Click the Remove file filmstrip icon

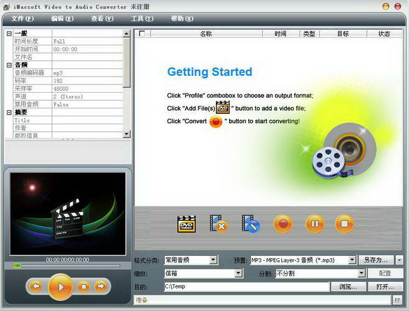(218, 224)
